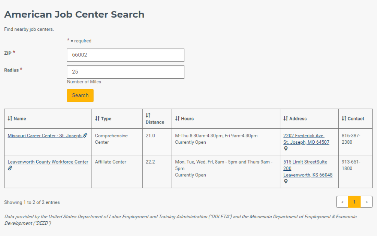Click the Address column header text

(298, 119)
